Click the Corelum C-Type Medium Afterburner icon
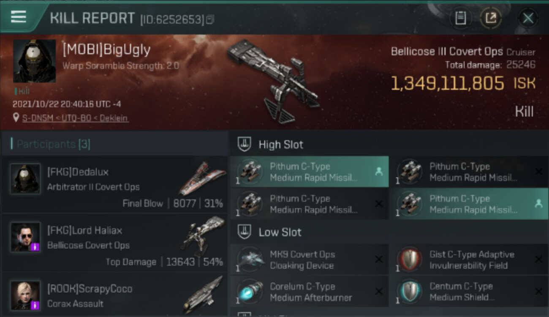Screen dimensions: 549x317 [250, 292]
